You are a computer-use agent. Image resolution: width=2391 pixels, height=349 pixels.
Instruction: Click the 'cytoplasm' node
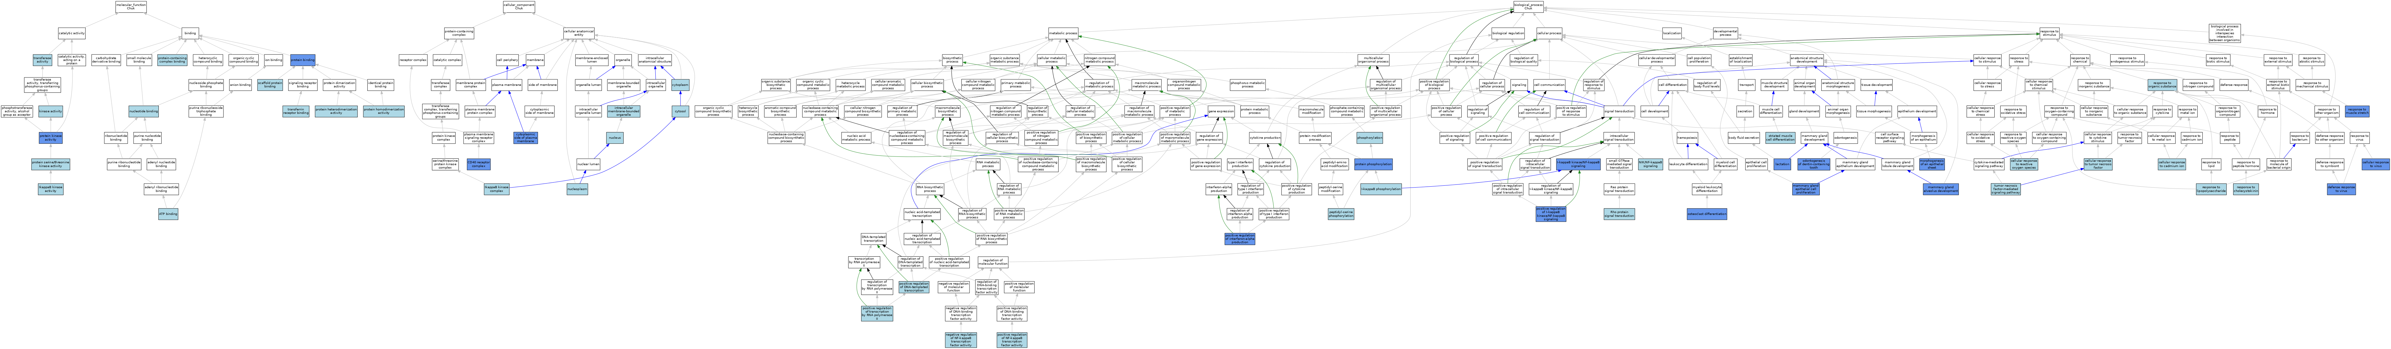point(680,85)
